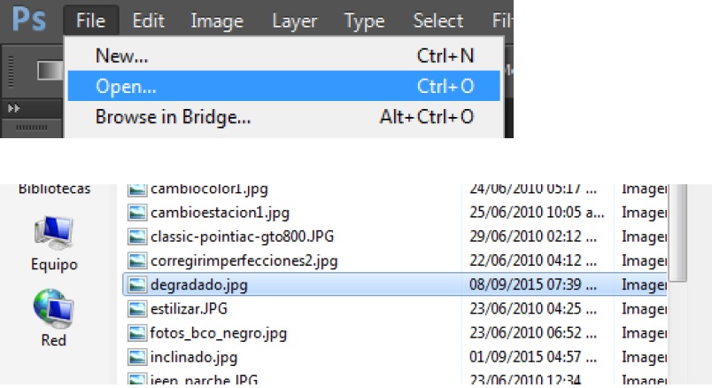This screenshot has width=712, height=388.
Task: Open the Red network icon
Action: 54,310
